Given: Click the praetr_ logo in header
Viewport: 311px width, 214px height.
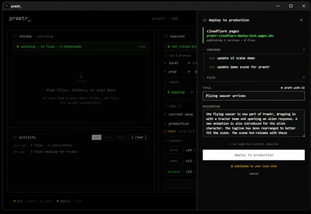Looking at the screenshot, I should point(20,19).
